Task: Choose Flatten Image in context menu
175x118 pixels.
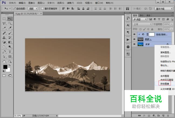Action: [x=164, y=84]
